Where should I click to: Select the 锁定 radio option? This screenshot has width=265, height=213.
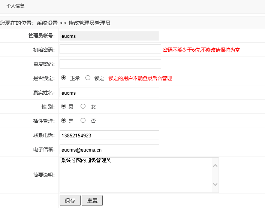(88, 78)
